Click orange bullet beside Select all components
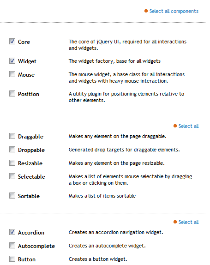 [x=146, y=11]
